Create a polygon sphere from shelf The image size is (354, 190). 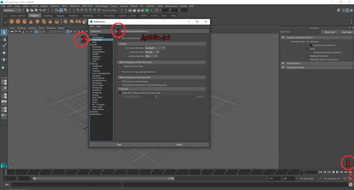[x=12, y=22]
